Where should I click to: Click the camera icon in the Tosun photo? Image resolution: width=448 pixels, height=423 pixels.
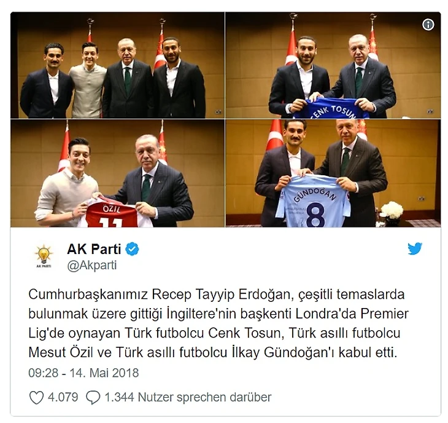pyautogui.click(x=430, y=112)
